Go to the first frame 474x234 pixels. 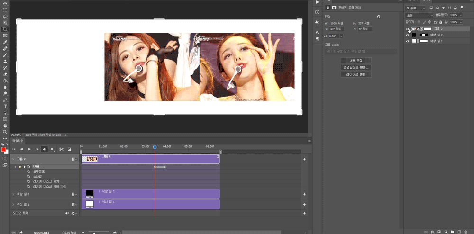[14, 149]
